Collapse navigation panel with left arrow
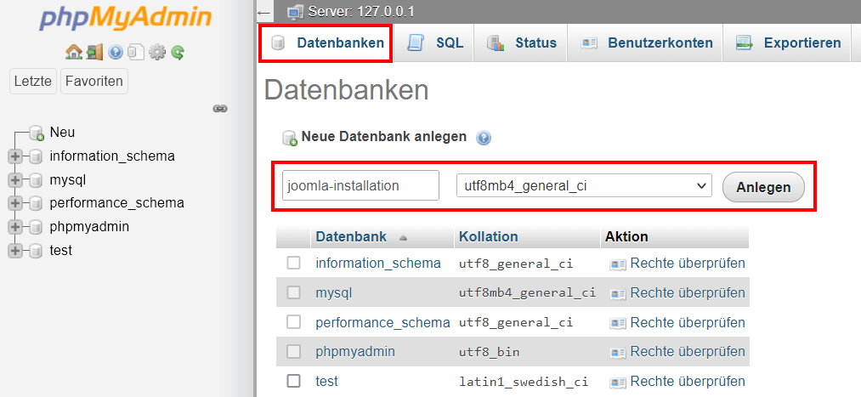The image size is (861, 397). click(264, 12)
